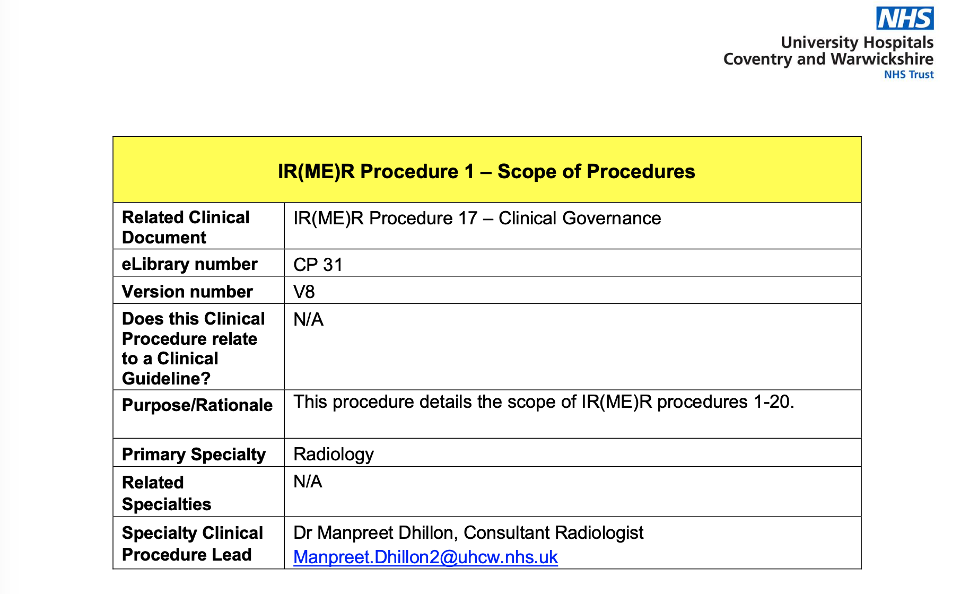Select the 'Version number' row label

point(187,292)
